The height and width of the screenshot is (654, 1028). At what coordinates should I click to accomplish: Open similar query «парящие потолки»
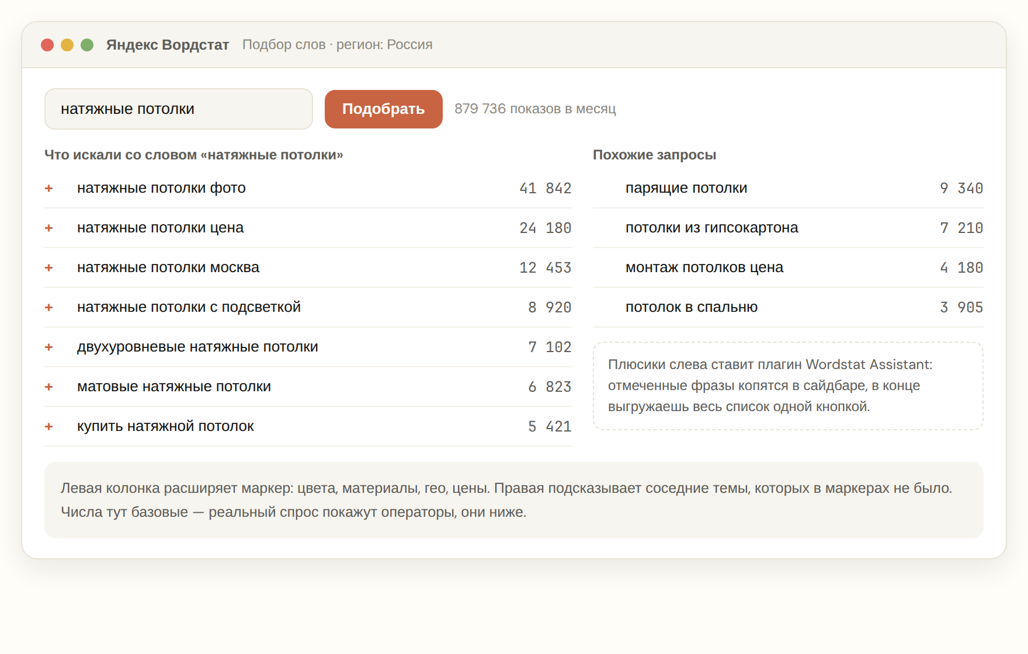686,188
